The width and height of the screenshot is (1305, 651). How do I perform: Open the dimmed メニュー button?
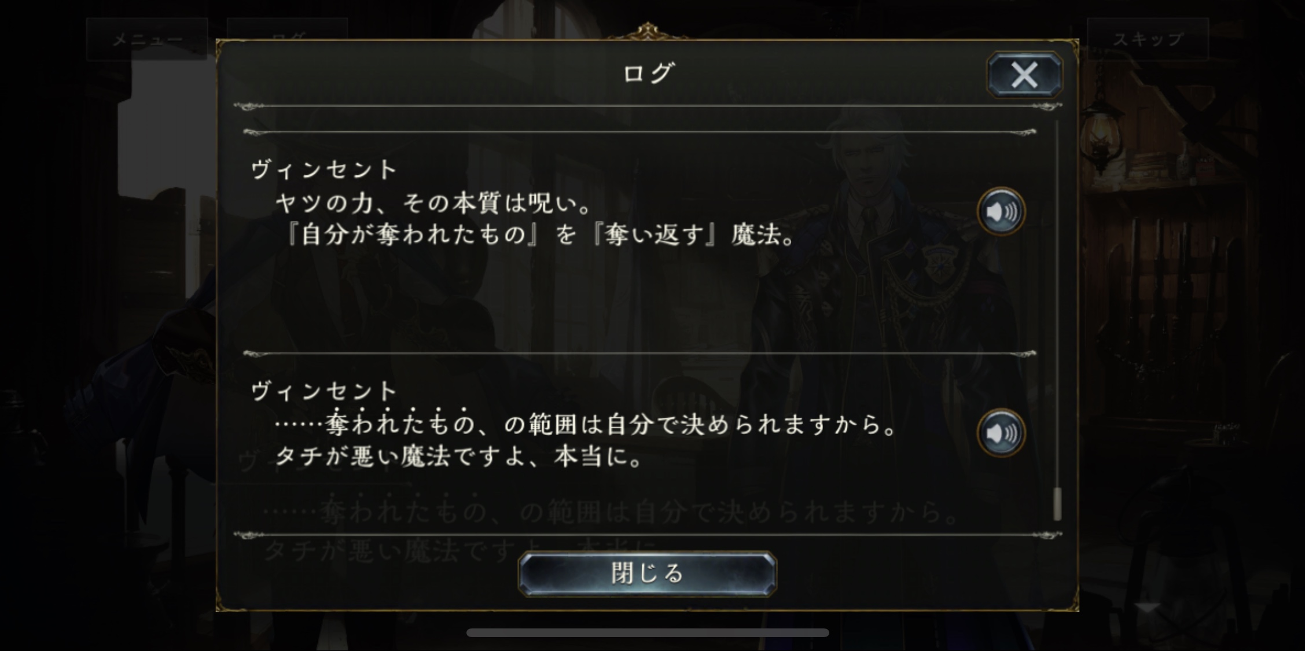(x=147, y=39)
